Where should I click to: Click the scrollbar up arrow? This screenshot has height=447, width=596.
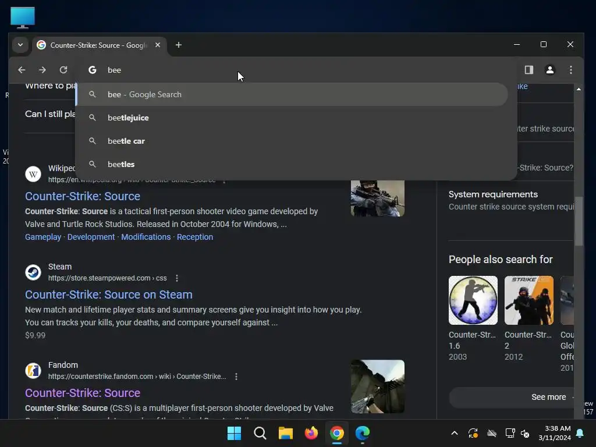pos(579,89)
